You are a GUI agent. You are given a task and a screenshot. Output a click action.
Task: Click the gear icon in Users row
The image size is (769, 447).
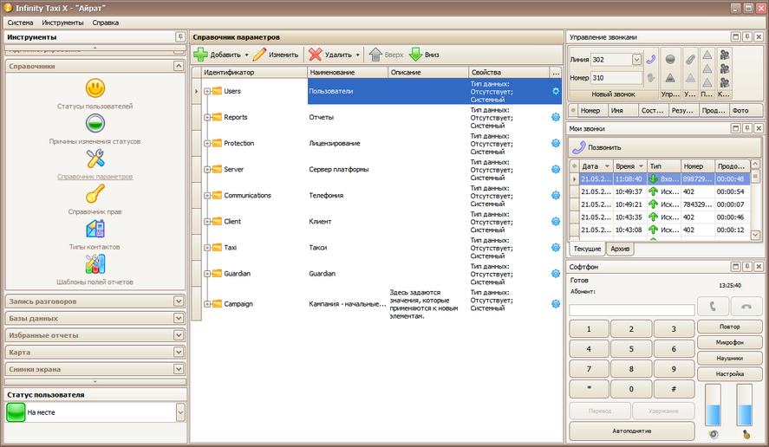click(556, 91)
